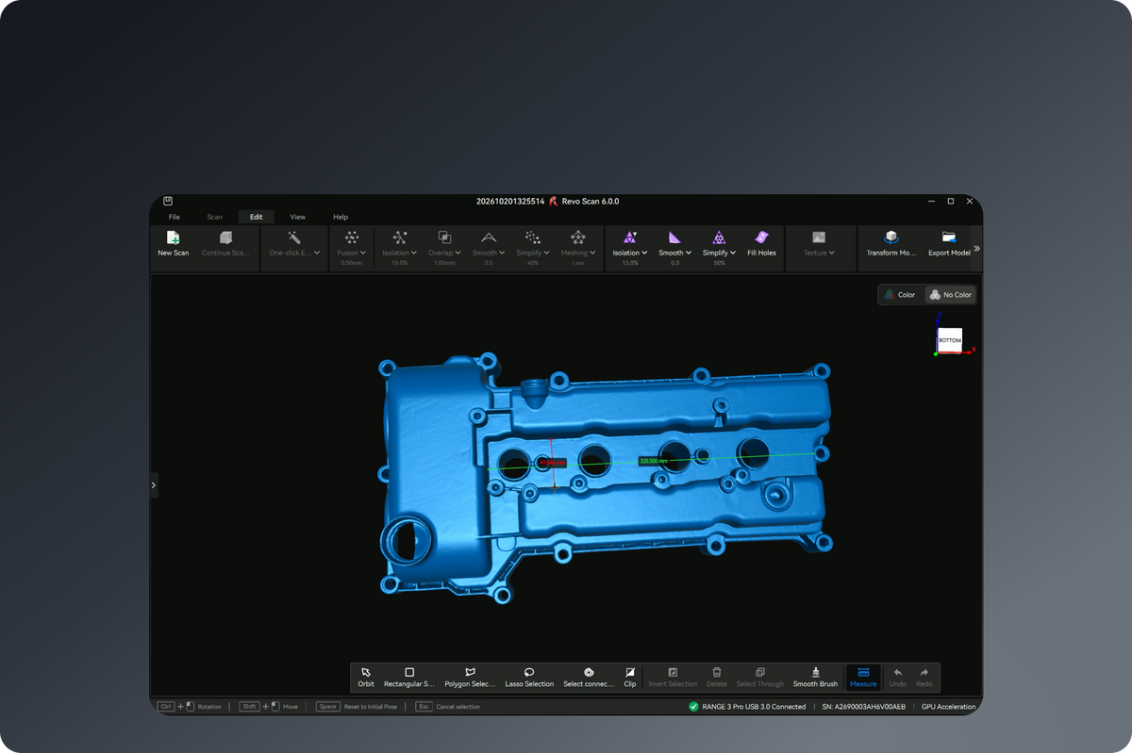The height and width of the screenshot is (753, 1132).
Task: Expand the Fusion dropdown arrow
Action: point(363,253)
